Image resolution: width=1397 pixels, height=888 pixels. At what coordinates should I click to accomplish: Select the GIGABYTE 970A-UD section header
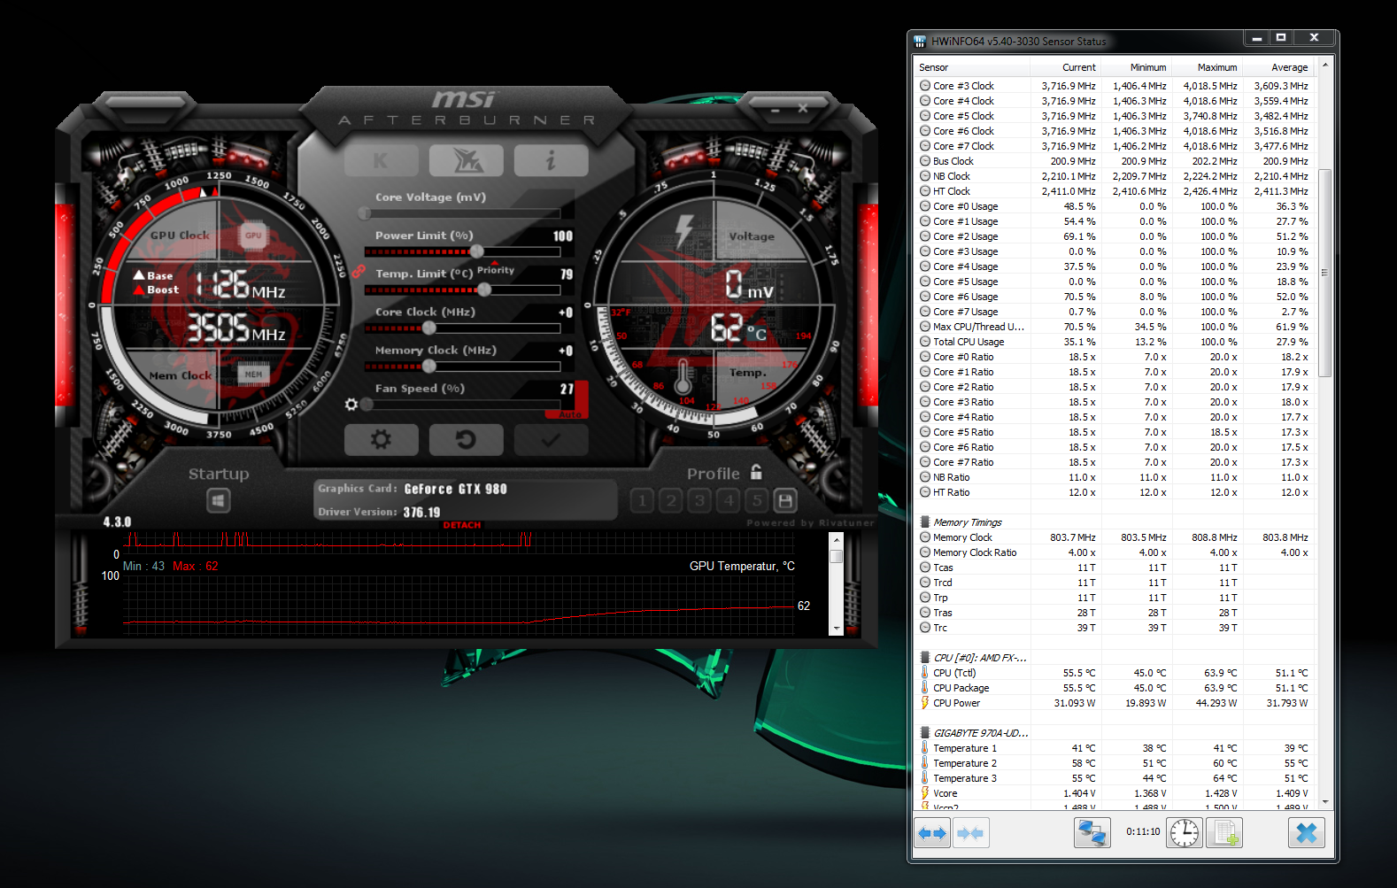pos(1115,733)
